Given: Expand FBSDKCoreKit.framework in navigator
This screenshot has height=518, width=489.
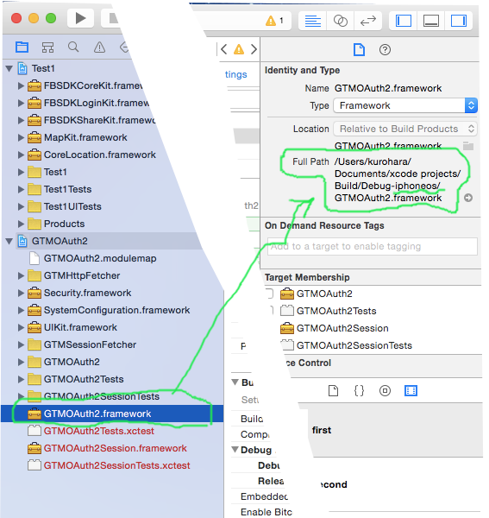Looking at the screenshot, I should 21,85.
